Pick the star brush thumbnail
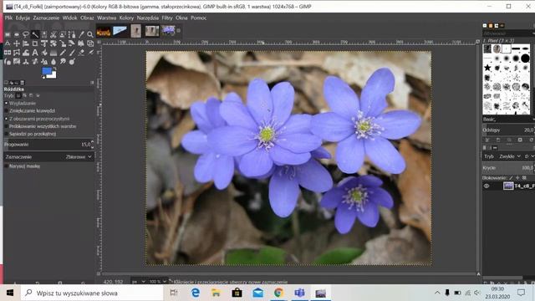 pos(487,68)
